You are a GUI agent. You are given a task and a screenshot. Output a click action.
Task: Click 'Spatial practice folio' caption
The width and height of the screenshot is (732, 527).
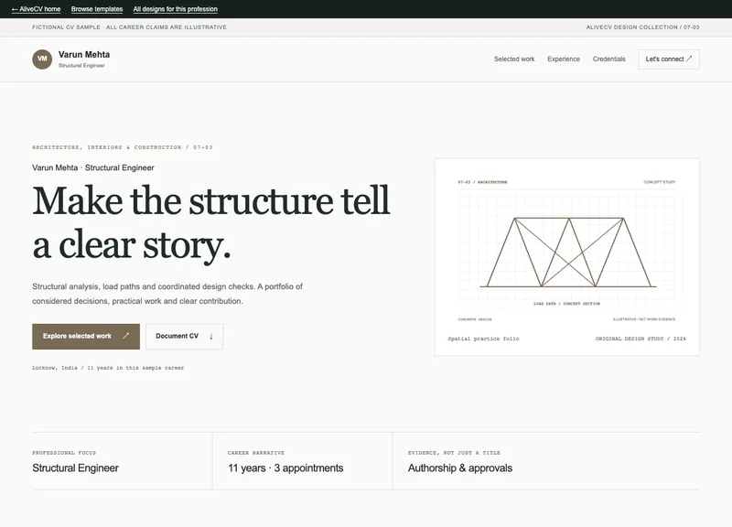[483, 339]
